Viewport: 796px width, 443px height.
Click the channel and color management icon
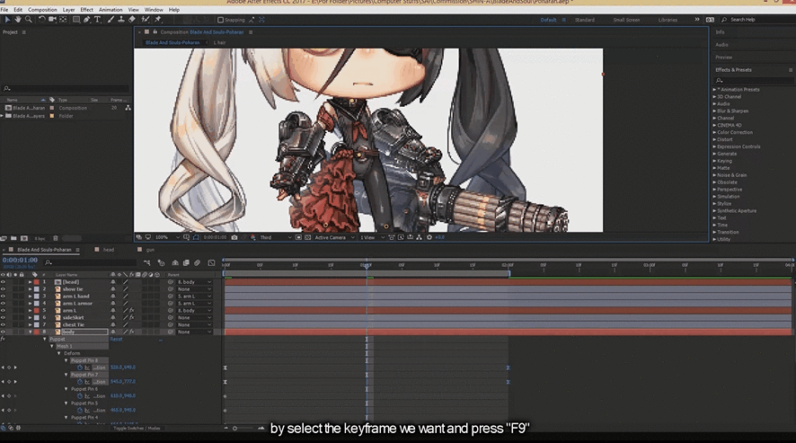click(252, 237)
